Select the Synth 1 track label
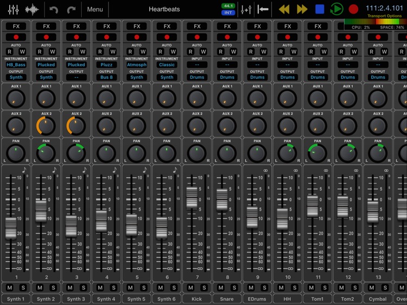The width and height of the screenshot is (407, 305). coord(16,299)
